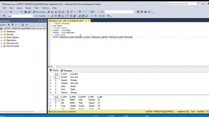The width and height of the screenshot is (209, 117).
Task: Expand the Server Objects node
Action: 1,37
